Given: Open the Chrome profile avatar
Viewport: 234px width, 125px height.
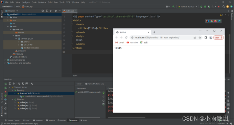Looking at the screenshot, I should [211, 38].
